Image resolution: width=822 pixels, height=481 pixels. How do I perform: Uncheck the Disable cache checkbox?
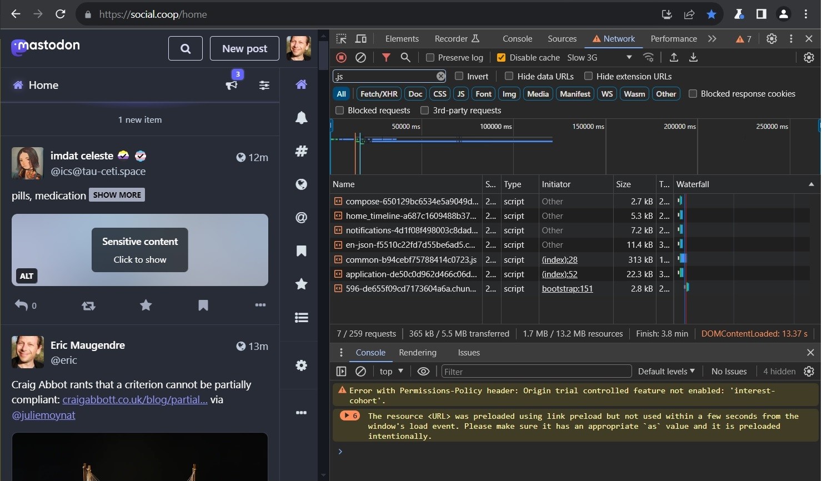[501, 58]
